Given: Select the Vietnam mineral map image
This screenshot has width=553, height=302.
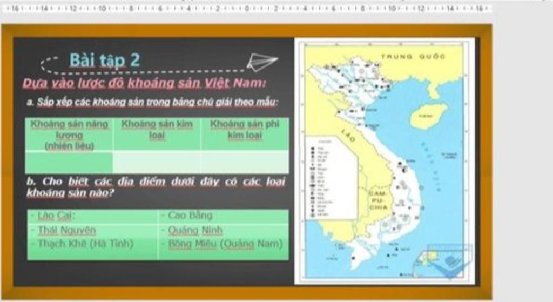Looking at the screenshot, I should [385, 161].
